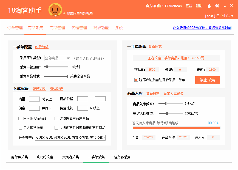Image resolution: width=238 pixels, height=170 pixels.
Task: Focus the 商品价格 maximum input field
Action: (x=100, y=99)
